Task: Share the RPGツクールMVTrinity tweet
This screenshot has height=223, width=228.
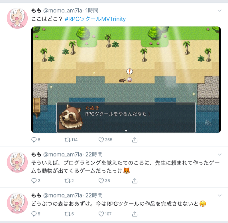Action: pos(135,140)
